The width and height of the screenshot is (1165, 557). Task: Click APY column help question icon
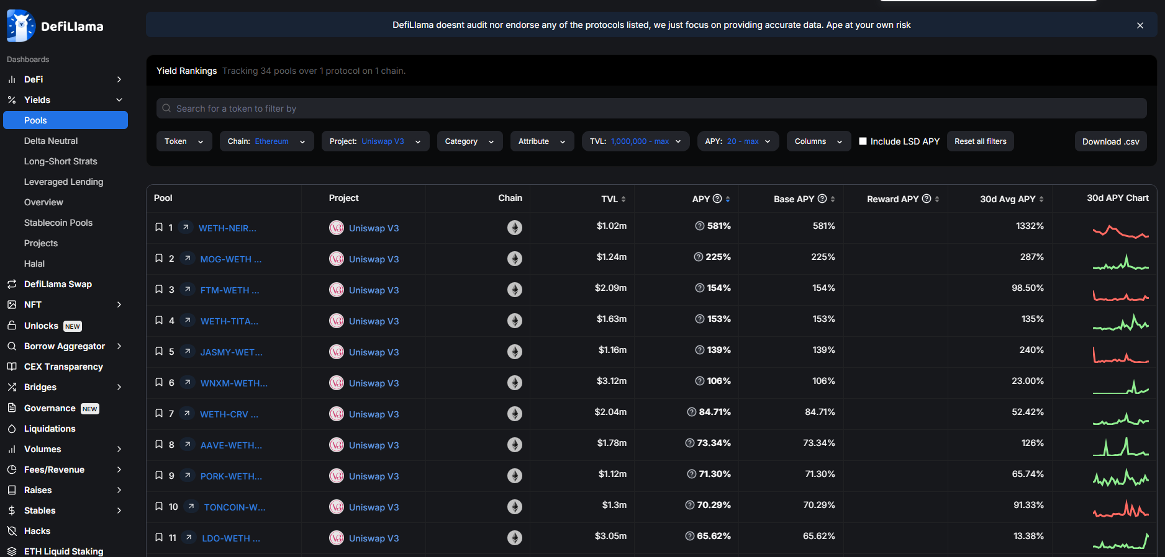tap(717, 198)
